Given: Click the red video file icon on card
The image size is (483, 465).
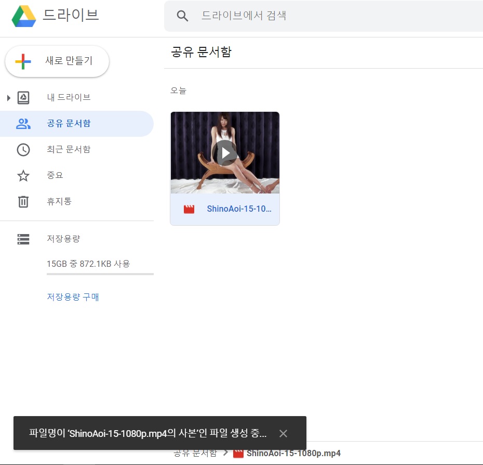Looking at the screenshot, I should [x=189, y=209].
